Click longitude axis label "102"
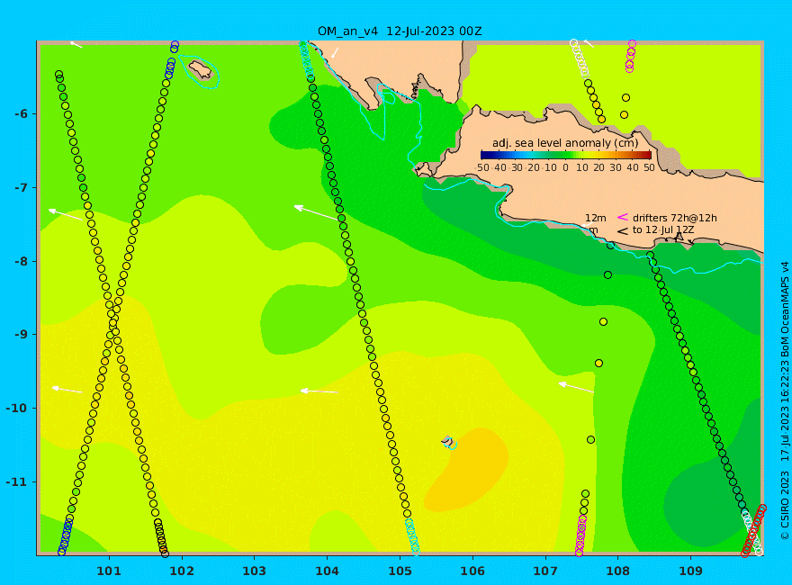792x585 pixels. coord(181,571)
